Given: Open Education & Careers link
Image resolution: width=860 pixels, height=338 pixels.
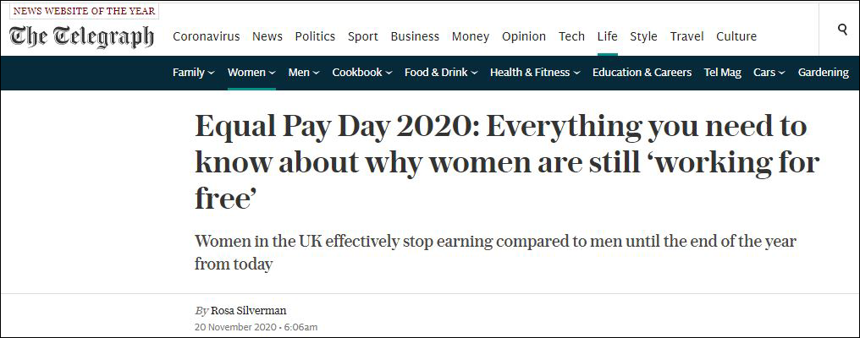Looking at the screenshot, I should pyautogui.click(x=642, y=73).
